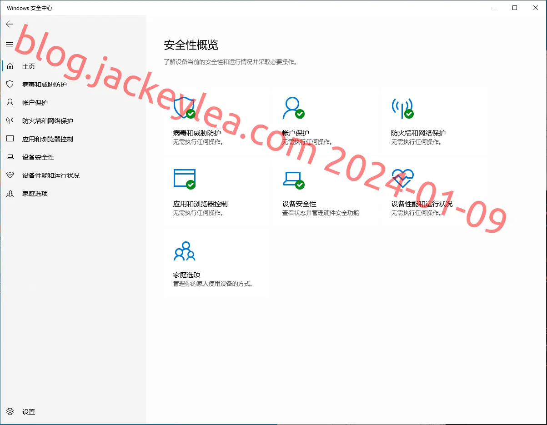The height and width of the screenshot is (425, 547).
Task: Click the laptop icon for 设备安全性 in the sidebar
Action: (10, 157)
